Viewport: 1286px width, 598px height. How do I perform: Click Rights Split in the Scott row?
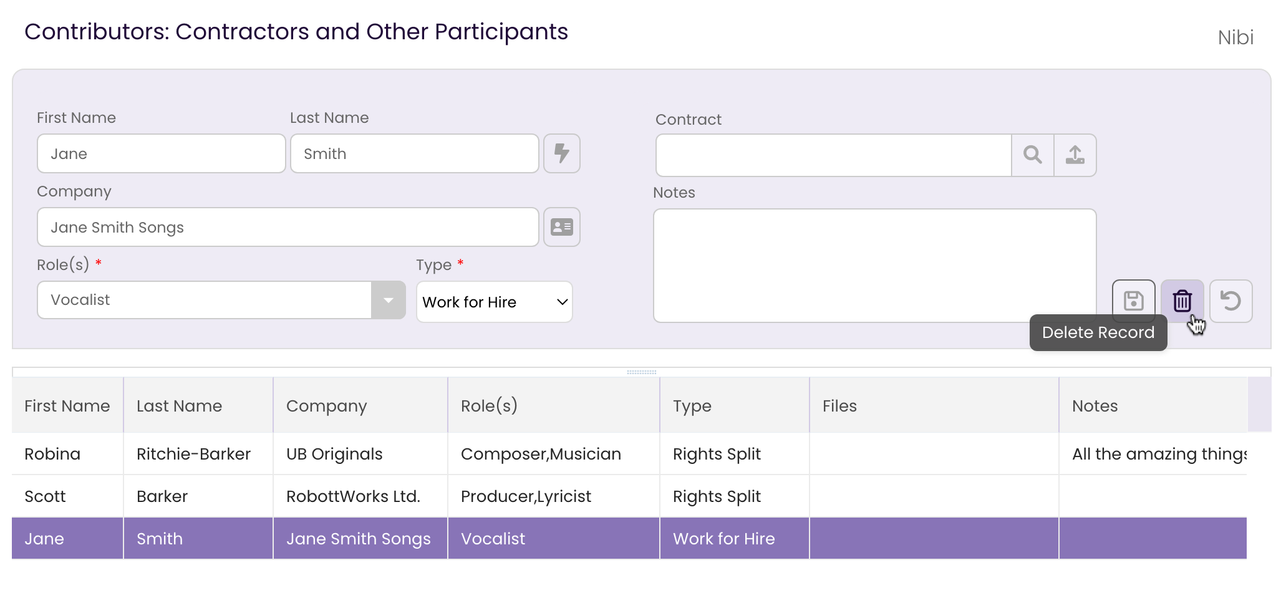[x=735, y=496]
